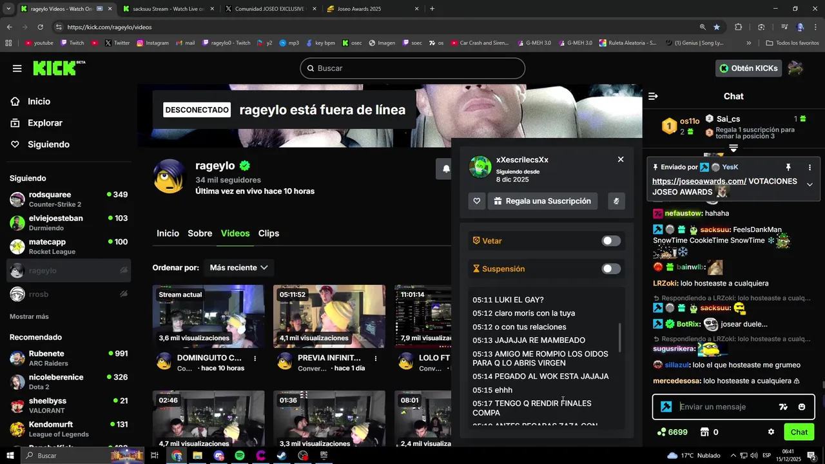
Task: Open the rrosb channel
Action: (x=70, y=294)
